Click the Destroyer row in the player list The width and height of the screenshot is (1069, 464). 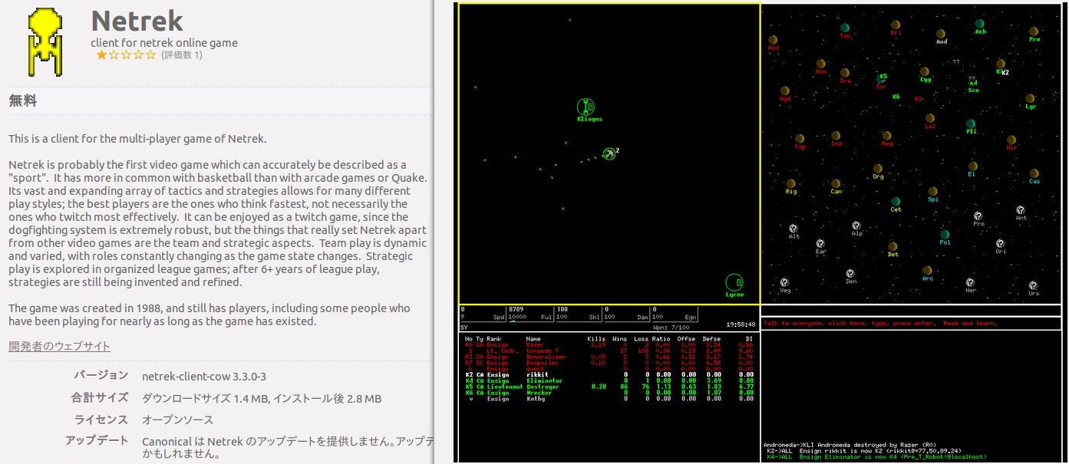[609, 387]
